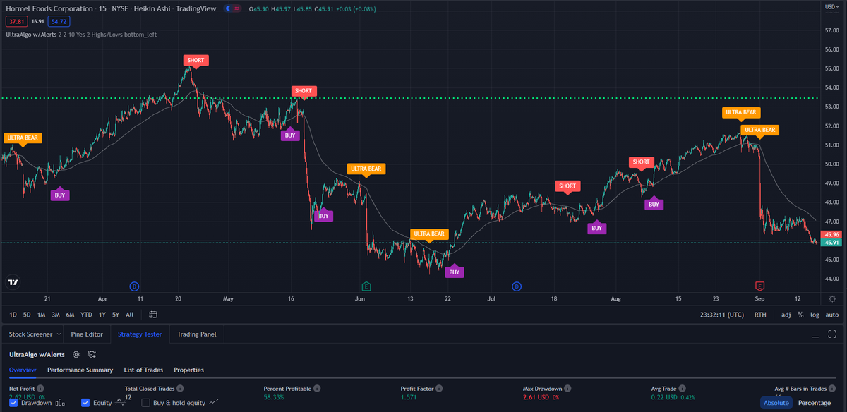Click the red 37.81 sell price button

pos(16,21)
